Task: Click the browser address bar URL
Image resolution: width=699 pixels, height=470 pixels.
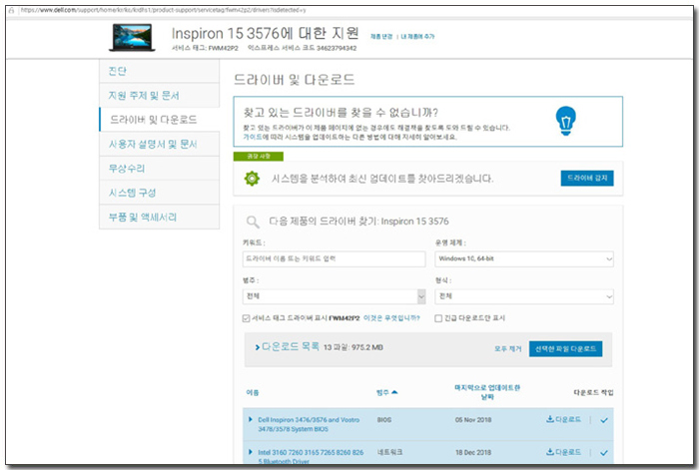Action: [163, 10]
